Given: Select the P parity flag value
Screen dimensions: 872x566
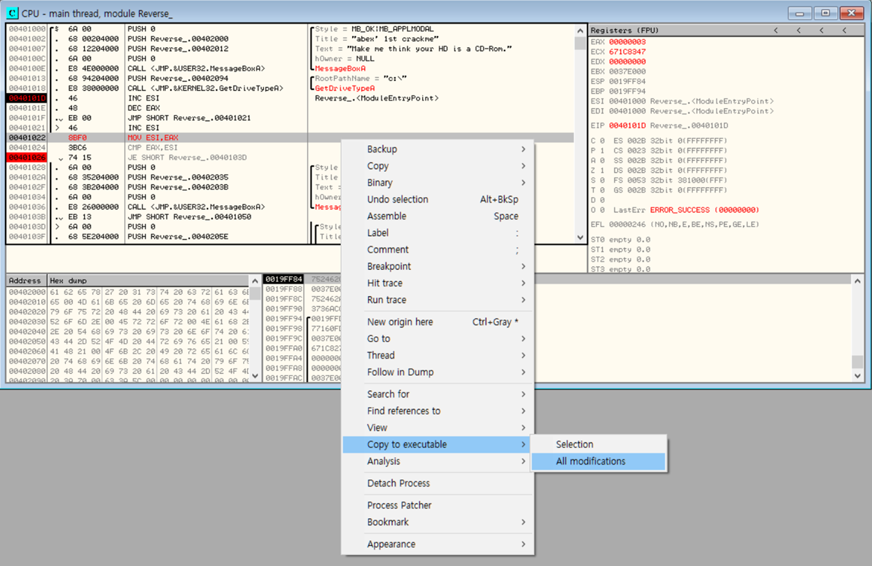Looking at the screenshot, I should [x=603, y=151].
